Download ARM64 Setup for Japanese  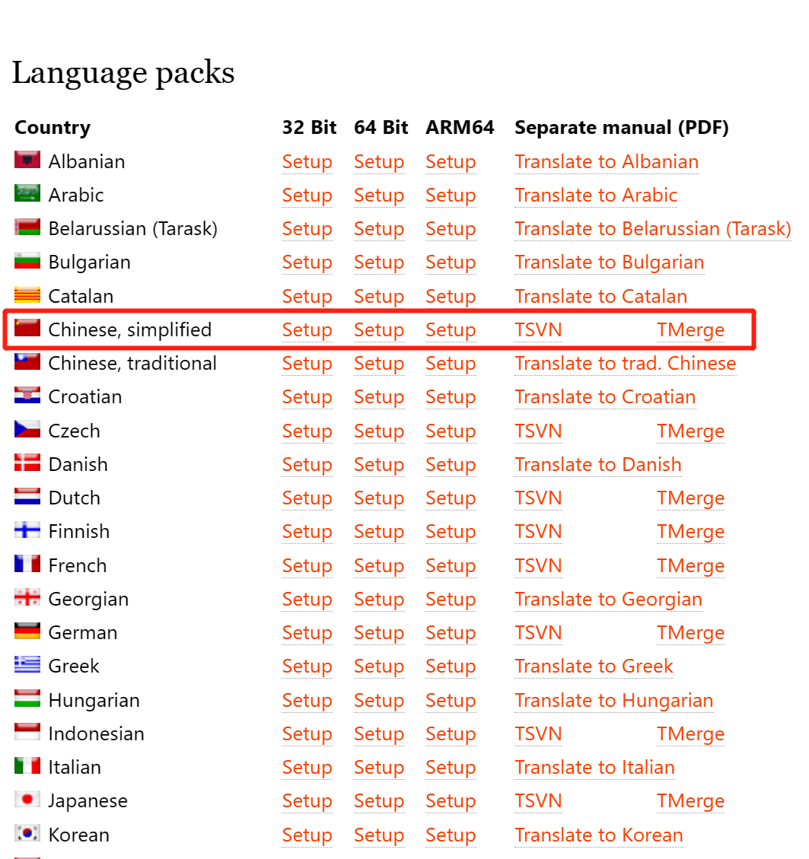(450, 801)
